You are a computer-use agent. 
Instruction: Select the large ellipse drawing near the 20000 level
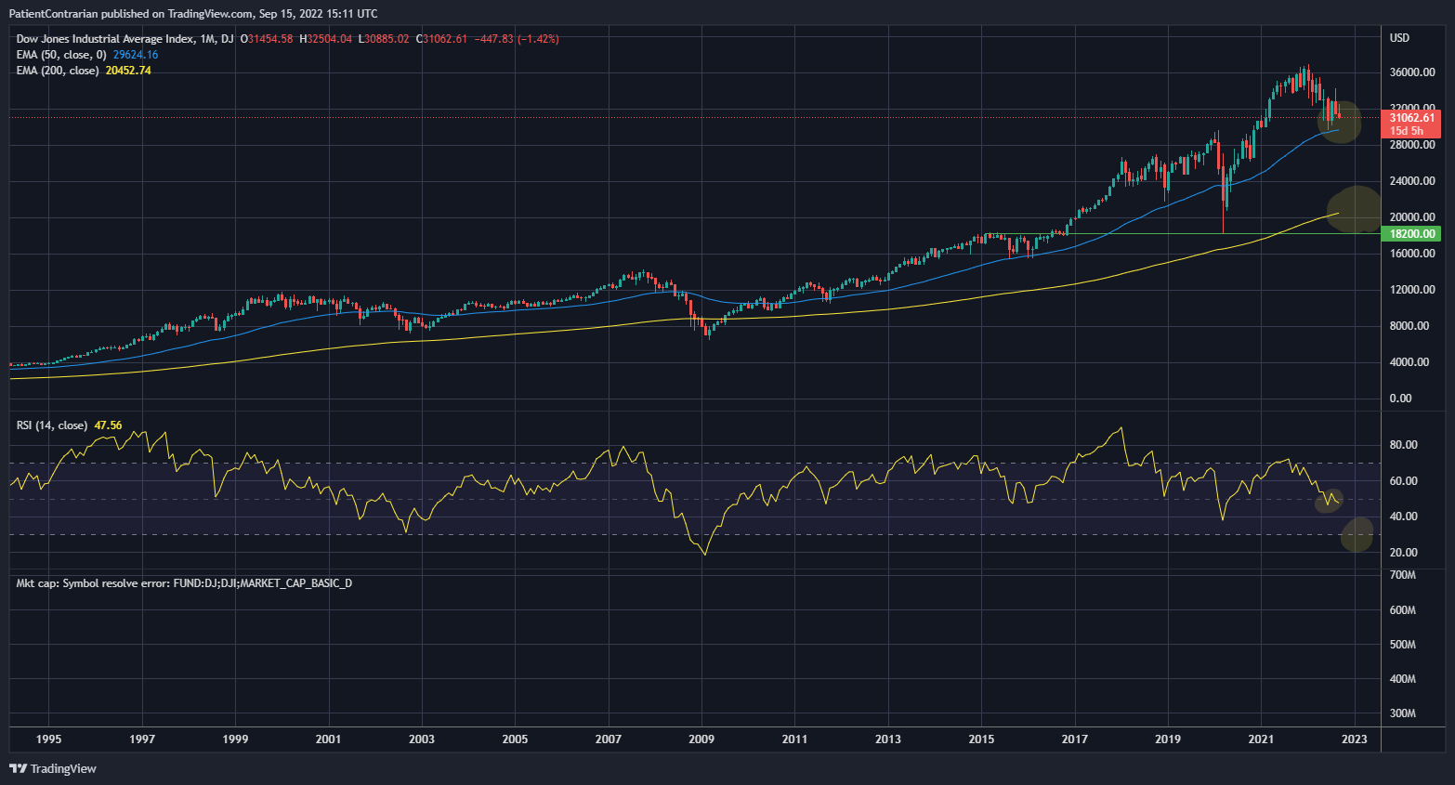(x=1355, y=209)
